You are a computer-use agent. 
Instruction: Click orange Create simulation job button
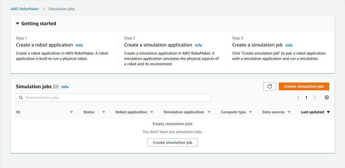pyautogui.click(x=304, y=87)
